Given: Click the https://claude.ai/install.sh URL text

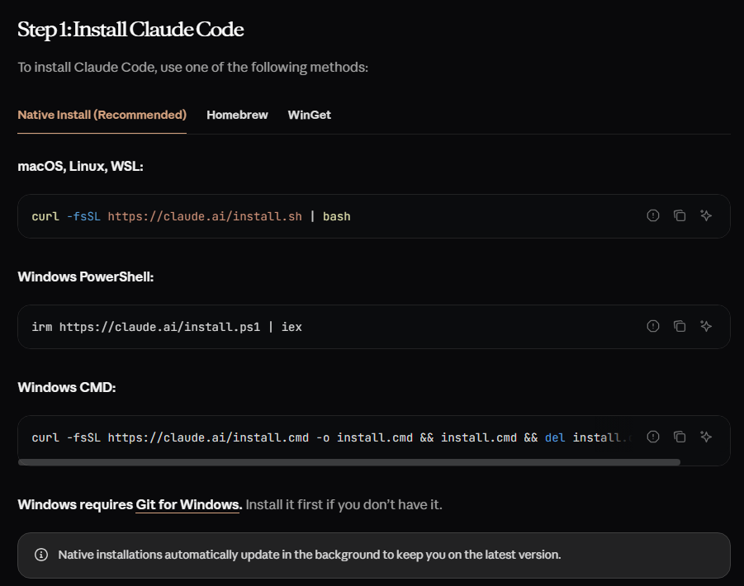Looking at the screenshot, I should tap(205, 216).
